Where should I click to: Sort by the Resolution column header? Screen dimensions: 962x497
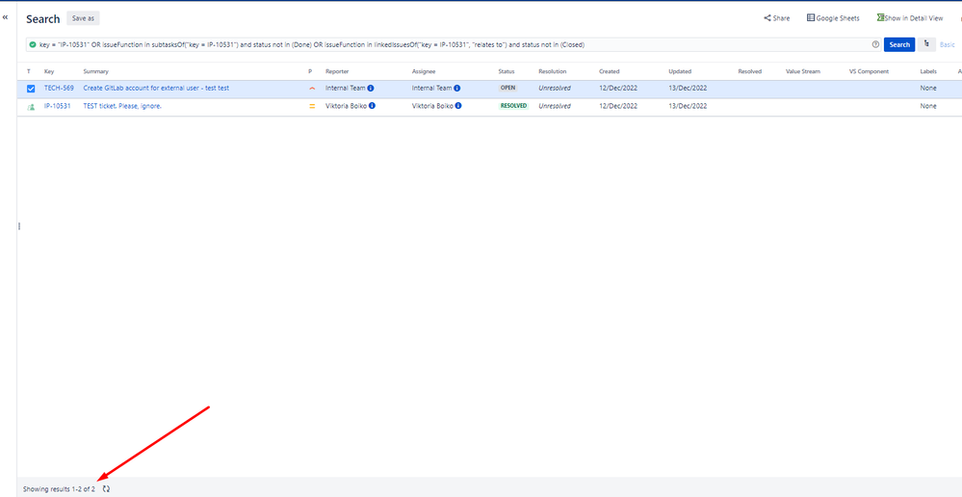tap(553, 72)
